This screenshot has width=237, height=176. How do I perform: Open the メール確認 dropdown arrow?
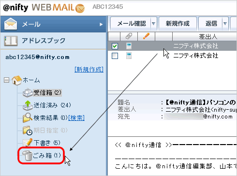(x=153, y=24)
